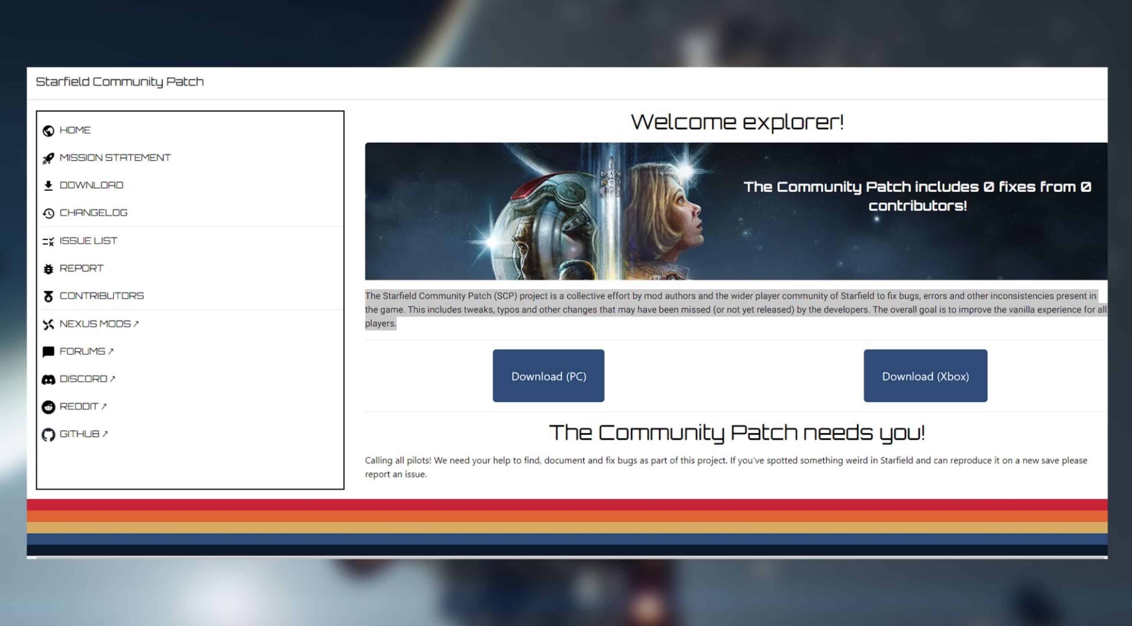Open the Issue List page

tap(88, 241)
